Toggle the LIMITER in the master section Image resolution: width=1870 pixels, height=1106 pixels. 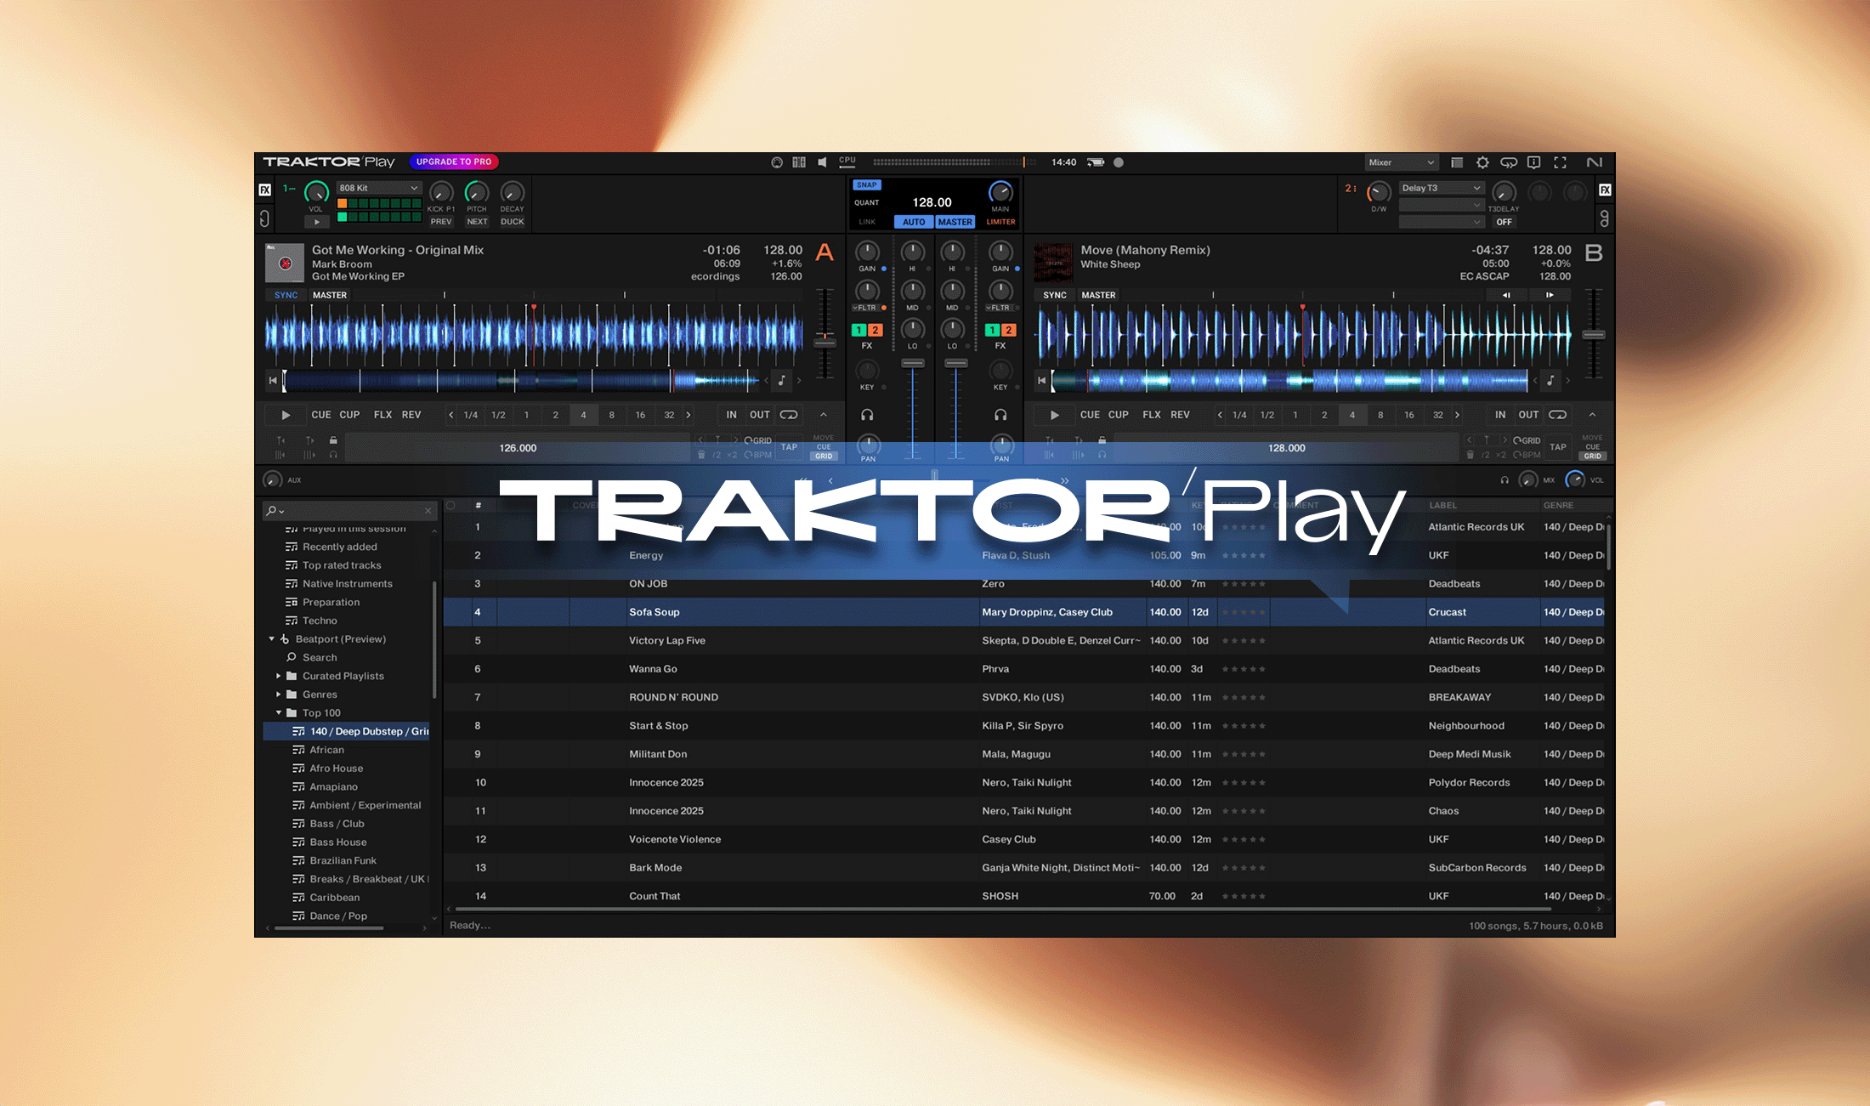tap(1000, 221)
